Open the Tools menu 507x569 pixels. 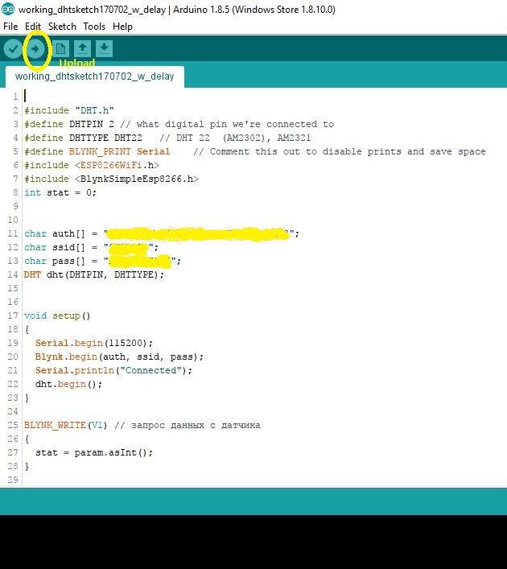(x=94, y=27)
